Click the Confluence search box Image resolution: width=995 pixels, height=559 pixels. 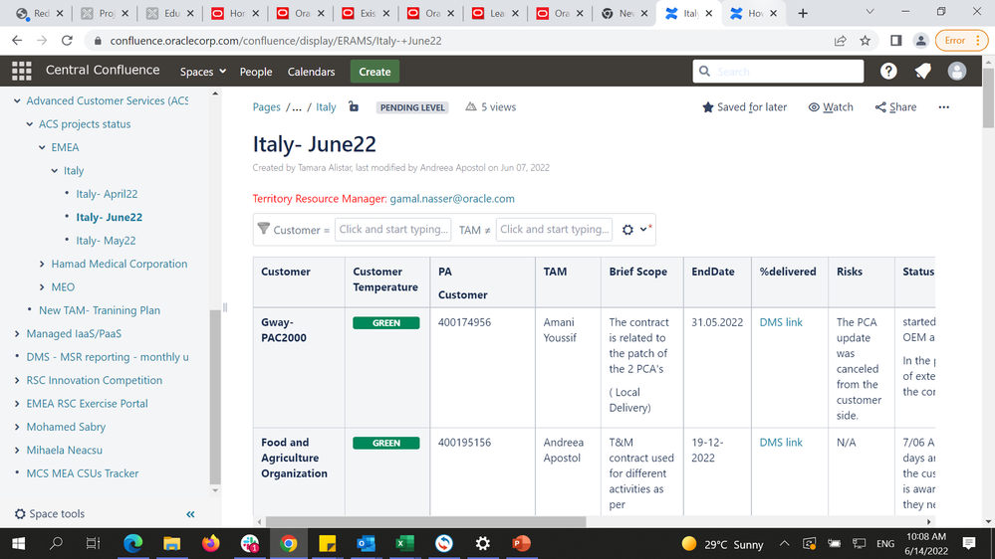[778, 71]
